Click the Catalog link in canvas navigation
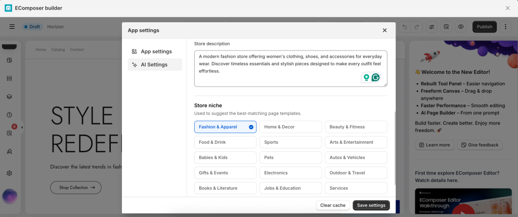This screenshot has width=518, height=217. [58, 50]
